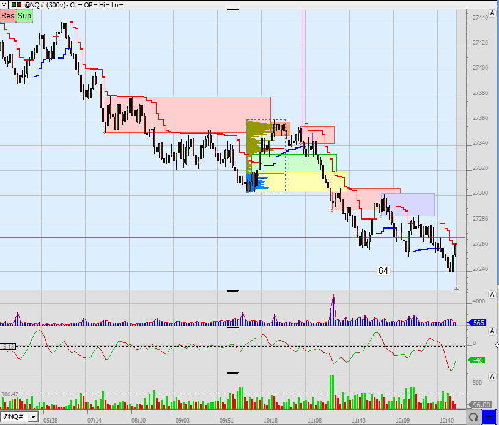Click the blue plus button
Image resolution: width=499 pixels, height=425 pixels.
pos(489,416)
